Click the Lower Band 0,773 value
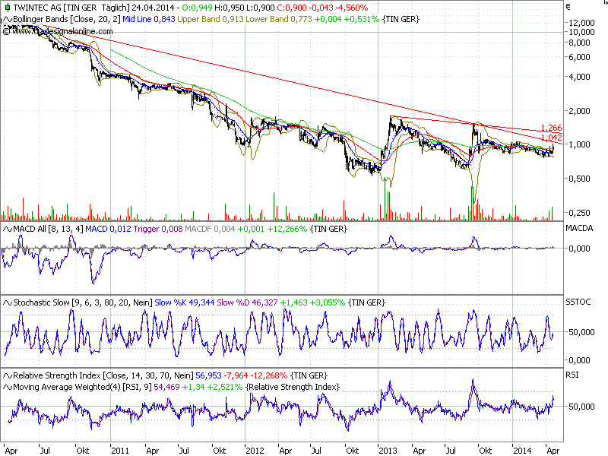Image resolution: width=608 pixels, height=456 pixels. (x=278, y=20)
